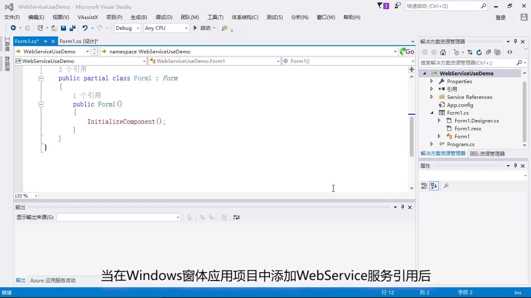Toggle auto-hide pin on Output panel
The width and height of the screenshot is (531, 298).
pos(402,207)
